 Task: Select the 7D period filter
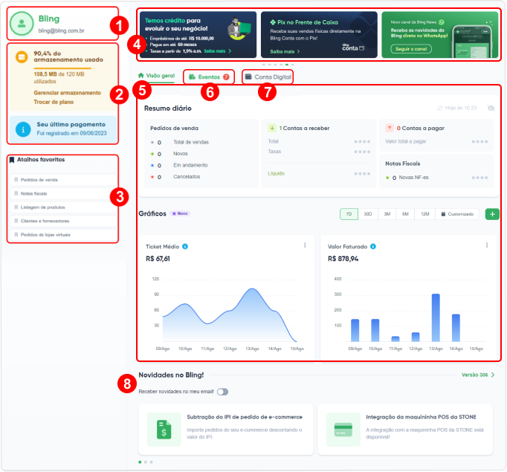point(349,214)
